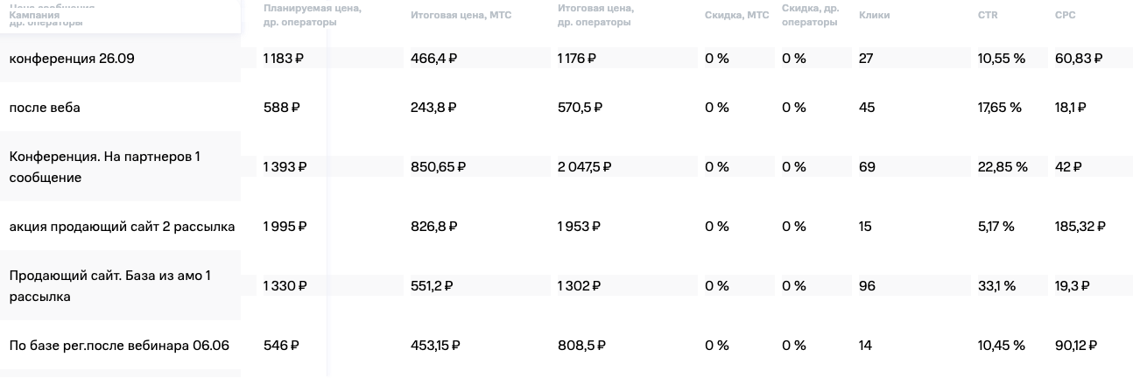
Task: Click "Итоговая цена, др. операторы" header
Action: tap(595, 16)
